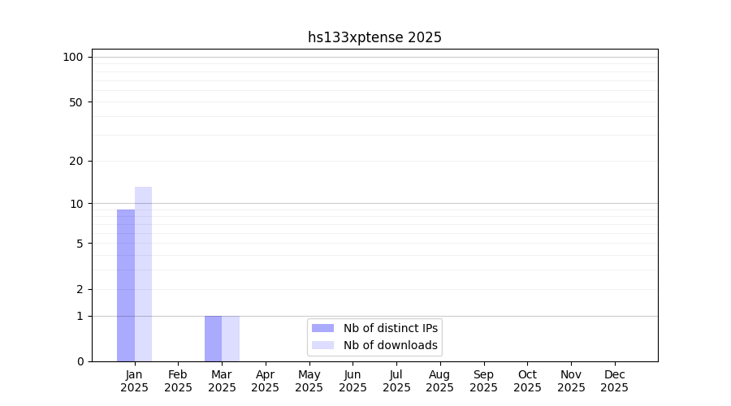This screenshot has height=406, width=731.
Task: Click the 50 y-axis tick label
Action: 76,102
